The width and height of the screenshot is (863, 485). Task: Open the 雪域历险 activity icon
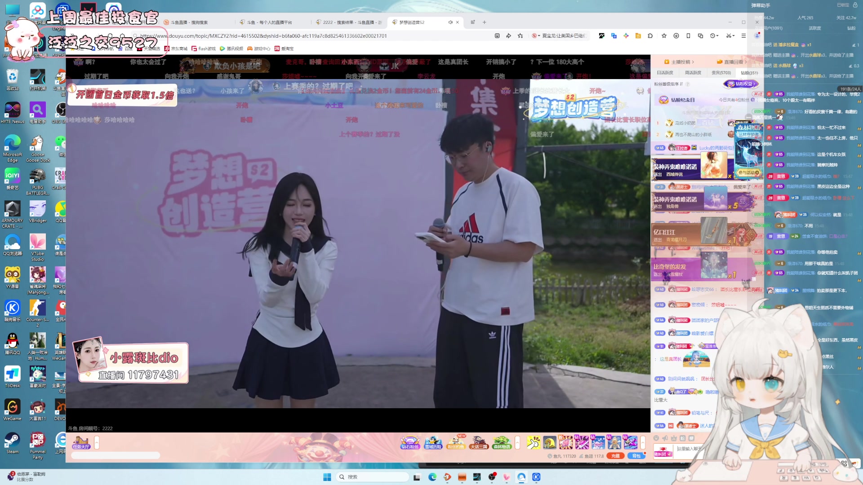(433, 442)
